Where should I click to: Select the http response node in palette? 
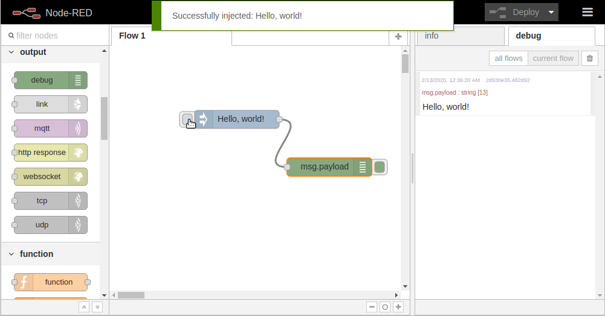(51, 153)
